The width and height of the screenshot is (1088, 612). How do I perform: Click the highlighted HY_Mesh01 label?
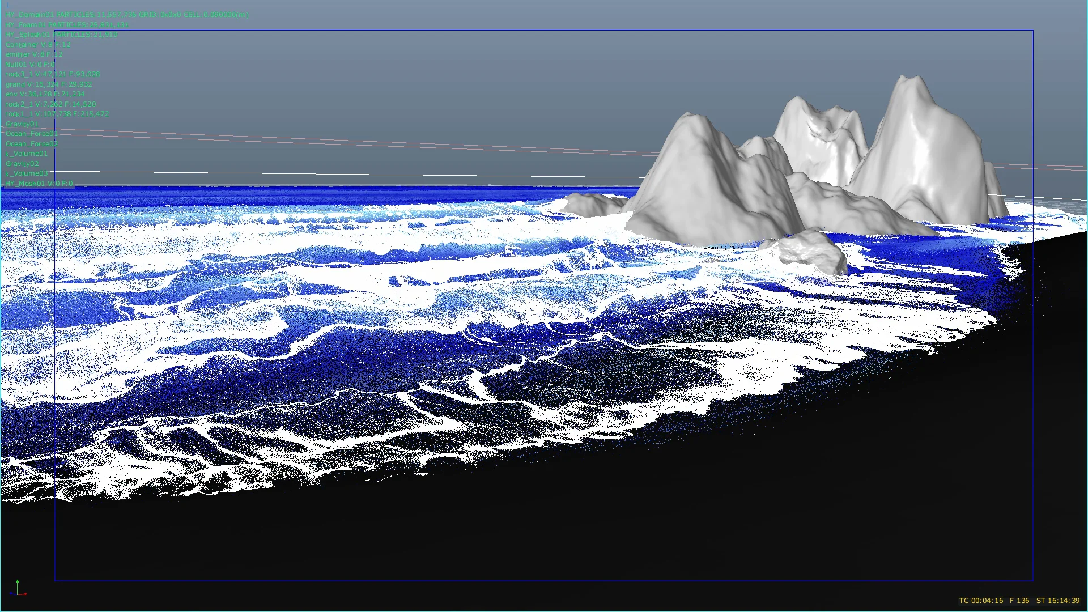point(39,184)
